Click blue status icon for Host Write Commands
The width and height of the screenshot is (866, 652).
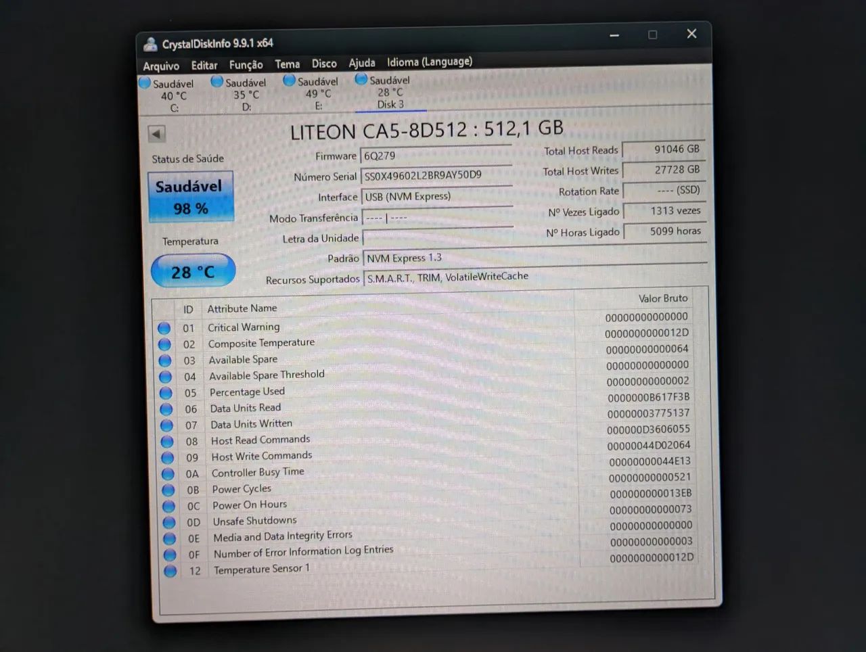pos(167,458)
